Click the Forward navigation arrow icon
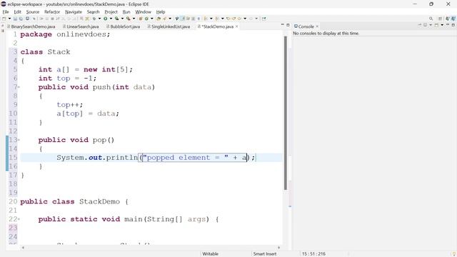The width and height of the screenshot is (457, 257). click(251, 19)
